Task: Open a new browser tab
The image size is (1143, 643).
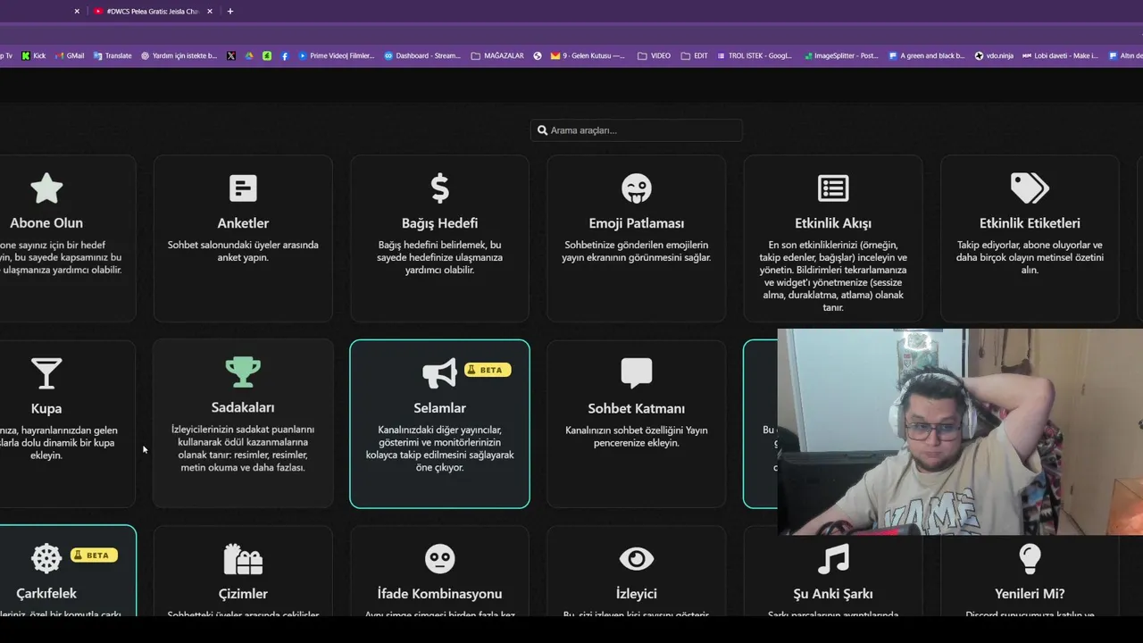Action: tap(230, 11)
